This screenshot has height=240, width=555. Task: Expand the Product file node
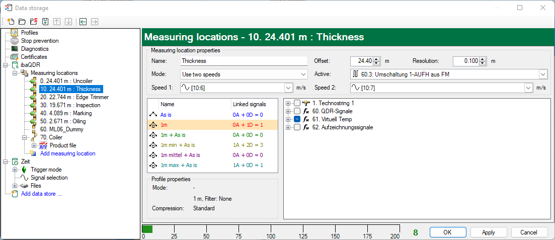click(34, 145)
